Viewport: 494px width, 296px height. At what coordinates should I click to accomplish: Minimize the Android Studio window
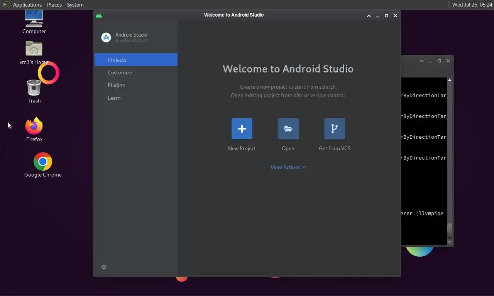click(x=377, y=16)
